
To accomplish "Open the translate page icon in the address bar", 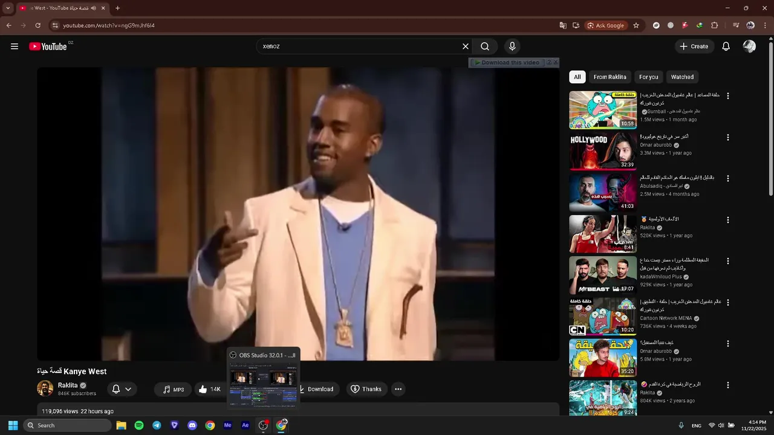I will coord(563,25).
